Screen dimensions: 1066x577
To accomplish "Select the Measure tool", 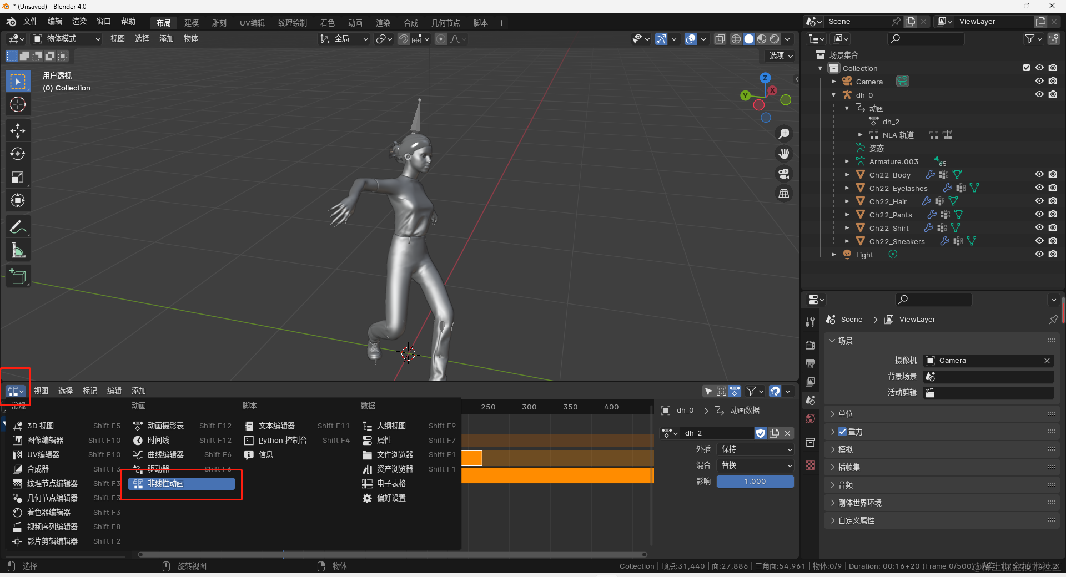I will coord(18,250).
